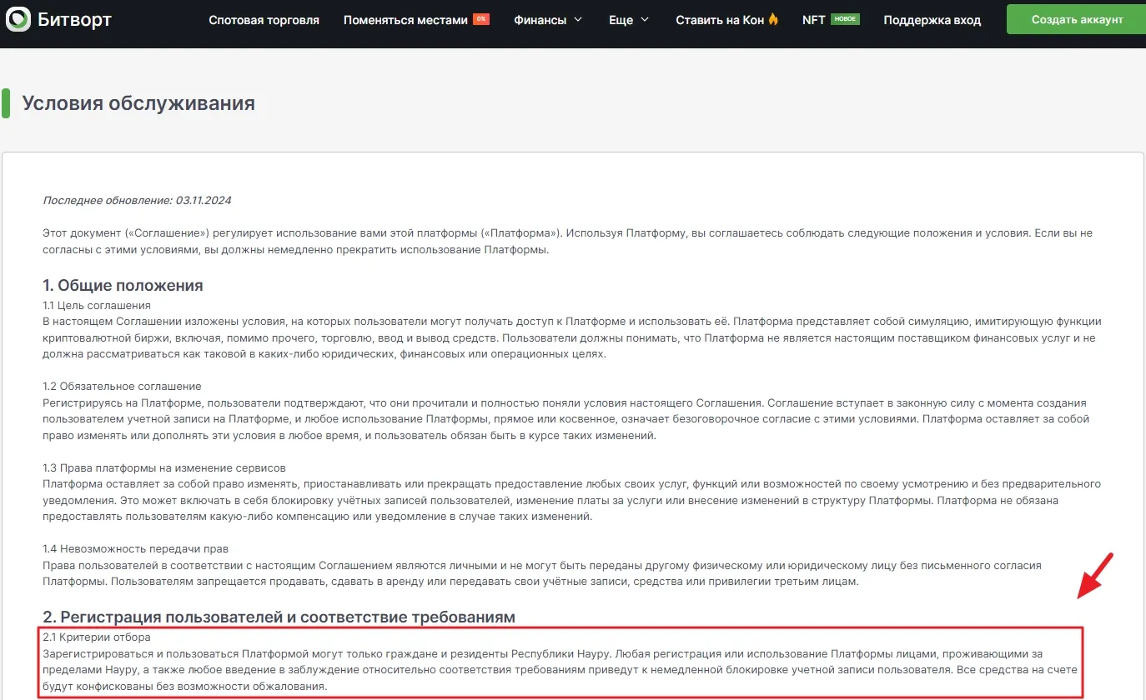Click the Битворт brand name text
This screenshot has width=1146, height=700.
(75, 19)
